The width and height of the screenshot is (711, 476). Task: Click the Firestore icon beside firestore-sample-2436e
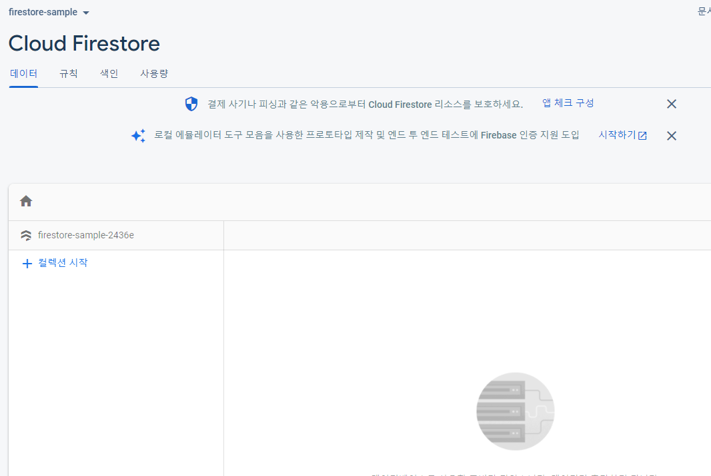(26, 235)
